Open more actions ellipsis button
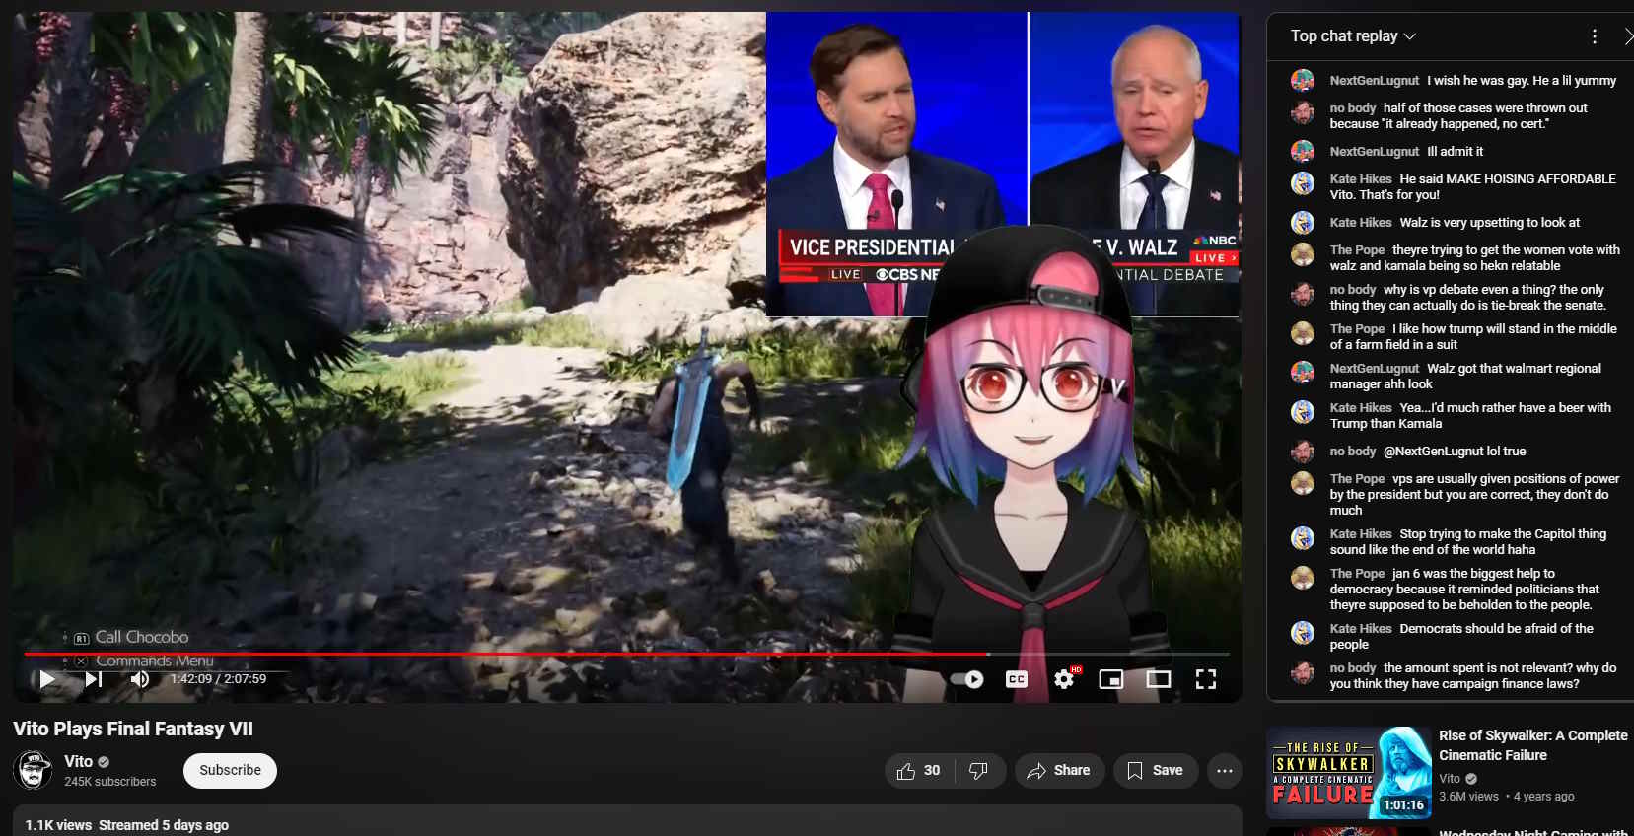Viewport: 1634px width, 836px height. coord(1225,771)
